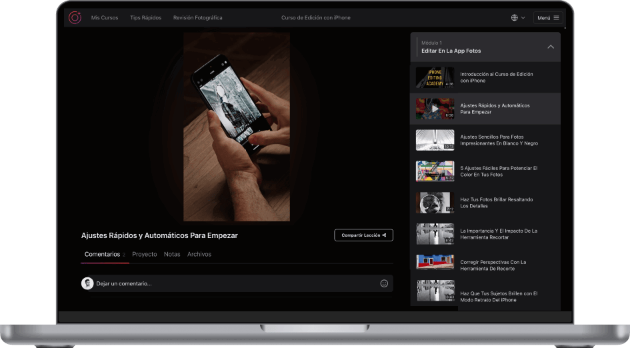
Task: Switch to the Comentarios tab
Action: pos(105,255)
